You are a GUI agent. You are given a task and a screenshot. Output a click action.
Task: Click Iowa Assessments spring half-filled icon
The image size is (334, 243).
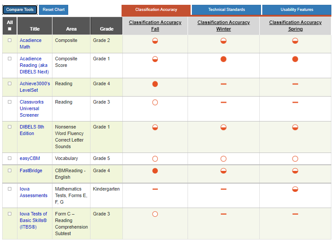click(x=295, y=189)
